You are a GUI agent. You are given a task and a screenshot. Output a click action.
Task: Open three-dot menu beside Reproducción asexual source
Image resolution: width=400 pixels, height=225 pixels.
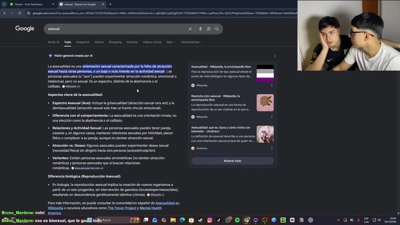[x=272, y=117]
